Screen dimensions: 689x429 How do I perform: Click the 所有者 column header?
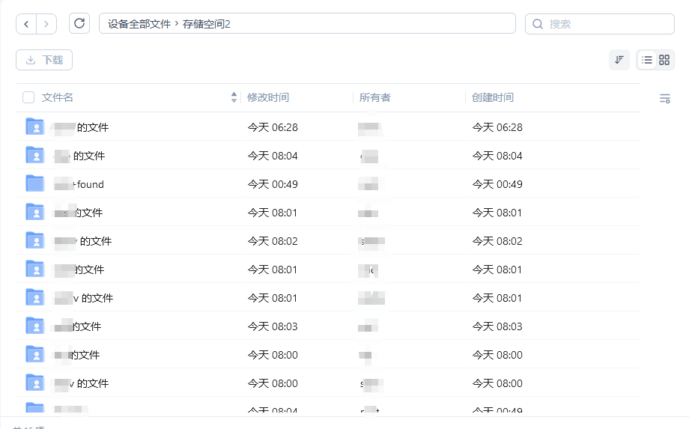click(375, 97)
